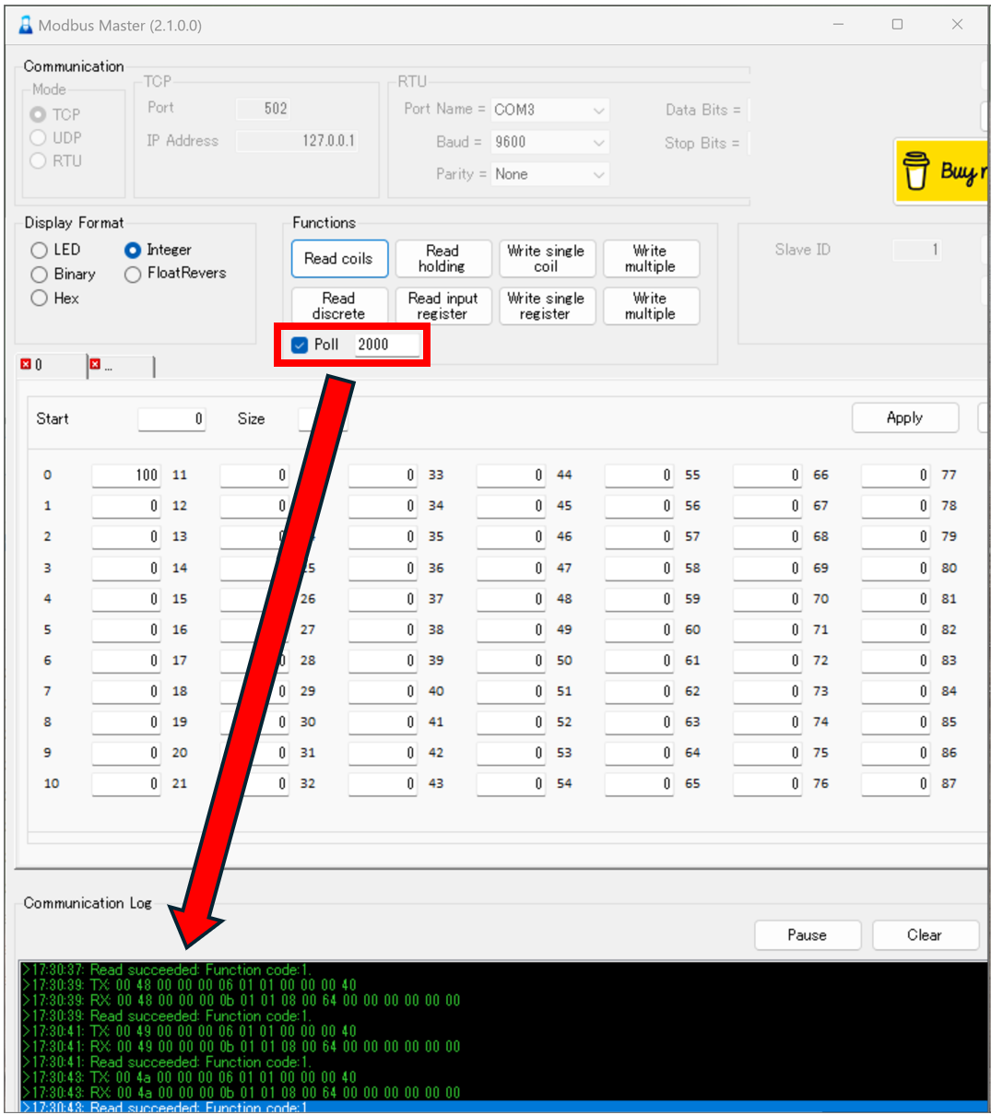Close the "0" tab using its red X icon

point(25,364)
